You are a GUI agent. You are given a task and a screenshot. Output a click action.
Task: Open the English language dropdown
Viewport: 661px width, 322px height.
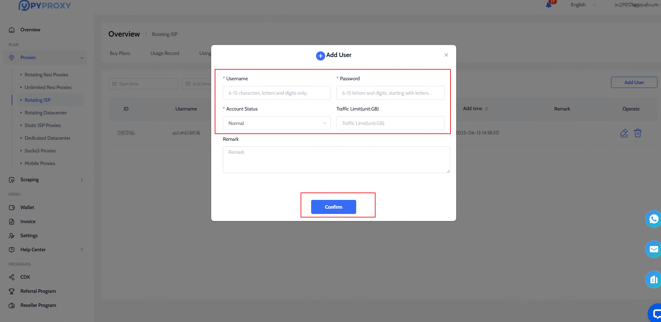coord(583,5)
